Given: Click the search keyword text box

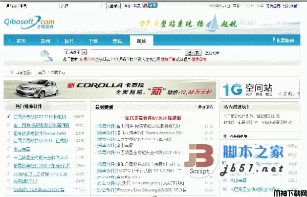Looking at the screenshot, I should [x=136, y=53].
